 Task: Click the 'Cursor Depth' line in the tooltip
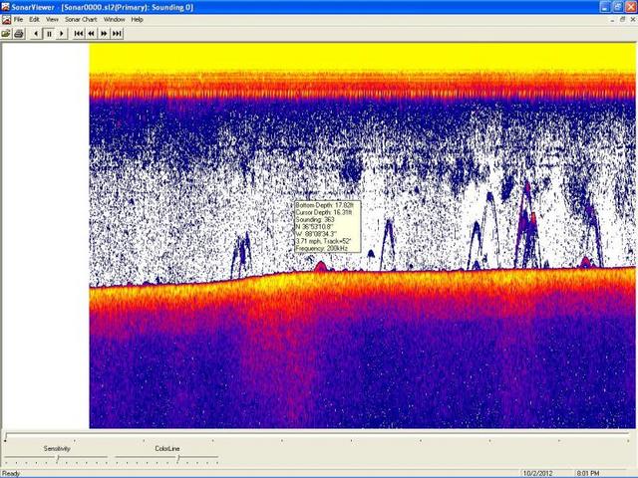(323, 212)
